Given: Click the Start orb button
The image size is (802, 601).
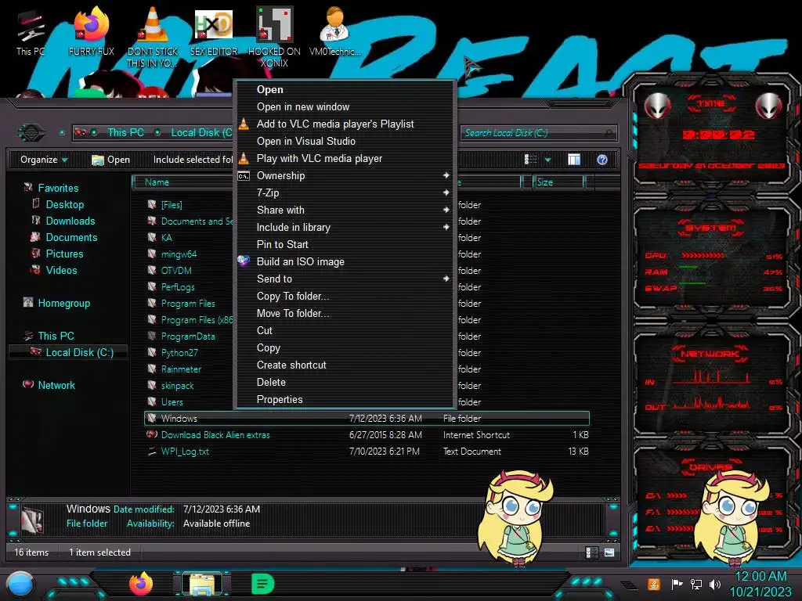Looking at the screenshot, I should (20, 585).
